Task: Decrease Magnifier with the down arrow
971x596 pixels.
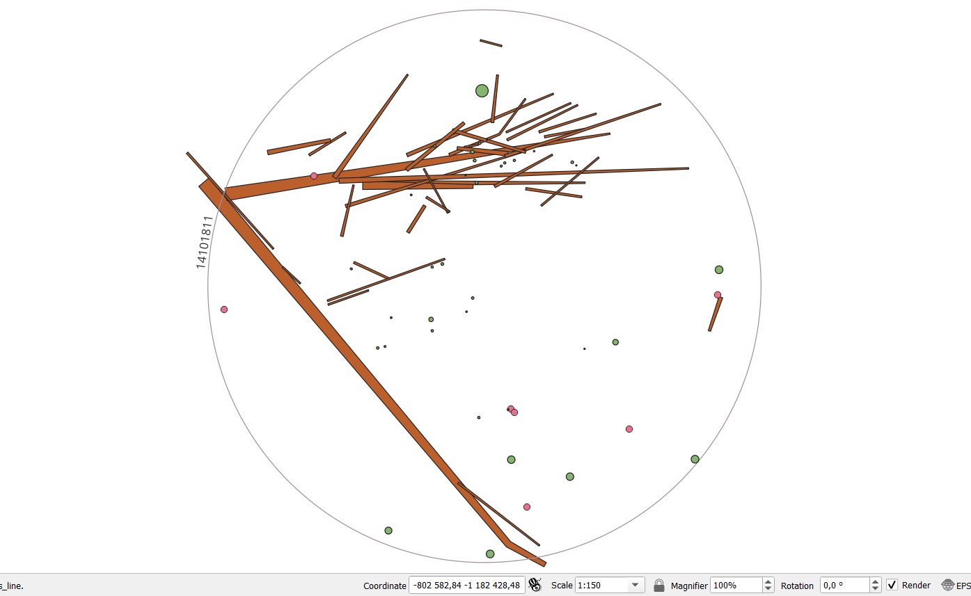Action: [x=768, y=589]
